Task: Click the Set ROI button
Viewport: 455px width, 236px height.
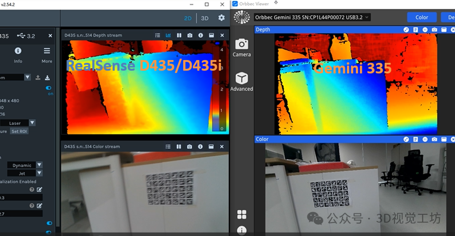Action: [x=19, y=131]
